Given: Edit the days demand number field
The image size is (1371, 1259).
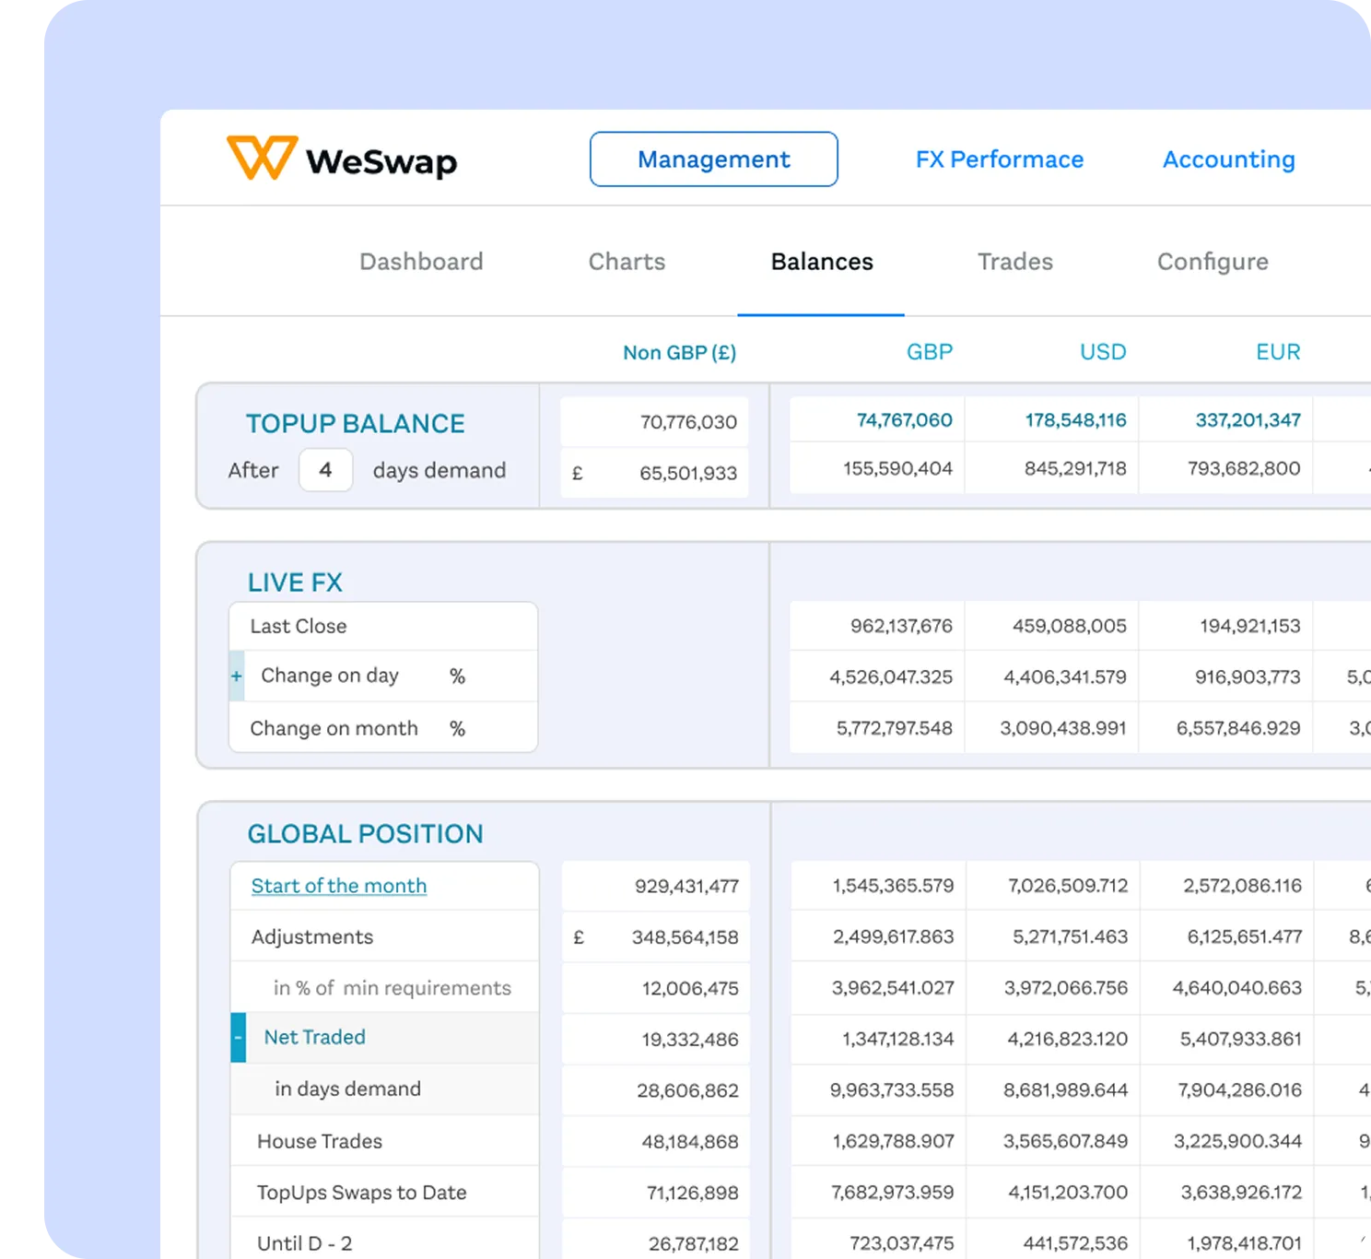Looking at the screenshot, I should point(325,470).
